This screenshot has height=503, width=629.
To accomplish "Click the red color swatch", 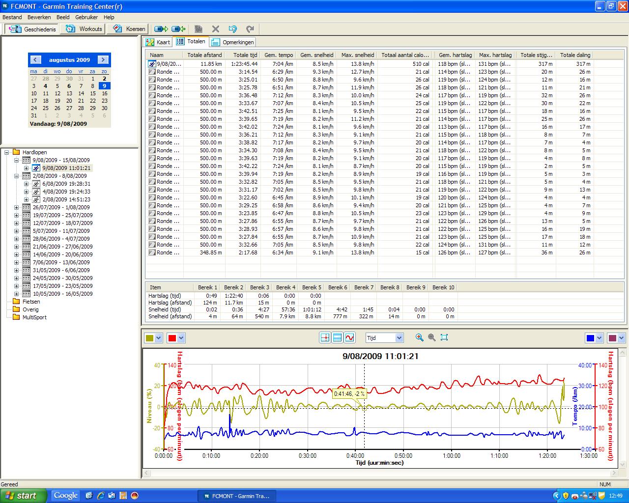I will tap(172, 338).
